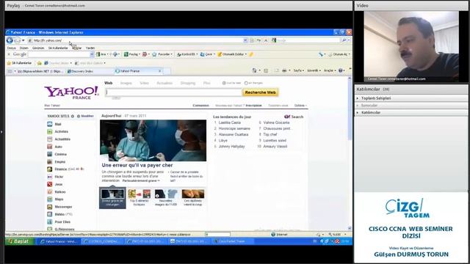This screenshot has height=264, width=470.
Task: Click the Cinéma icon in Yahoo sites
Action: tap(50, 154)
